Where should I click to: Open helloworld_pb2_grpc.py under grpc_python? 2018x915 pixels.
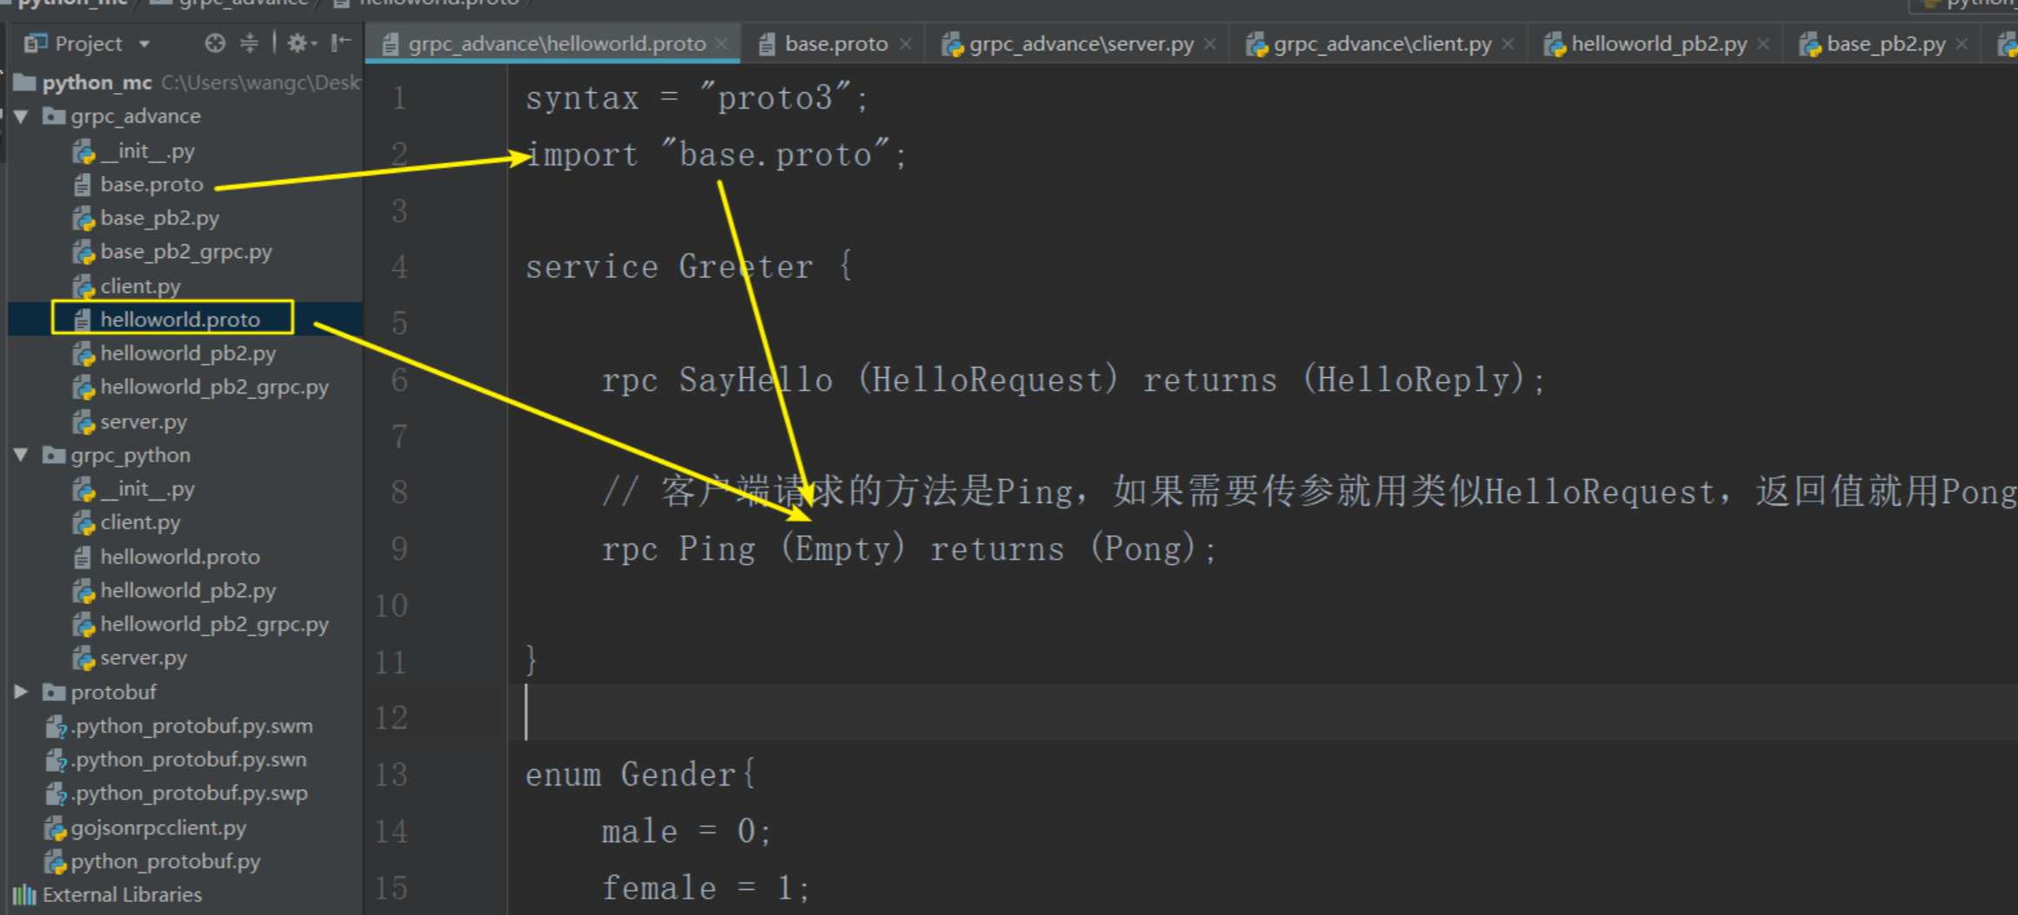214,624
